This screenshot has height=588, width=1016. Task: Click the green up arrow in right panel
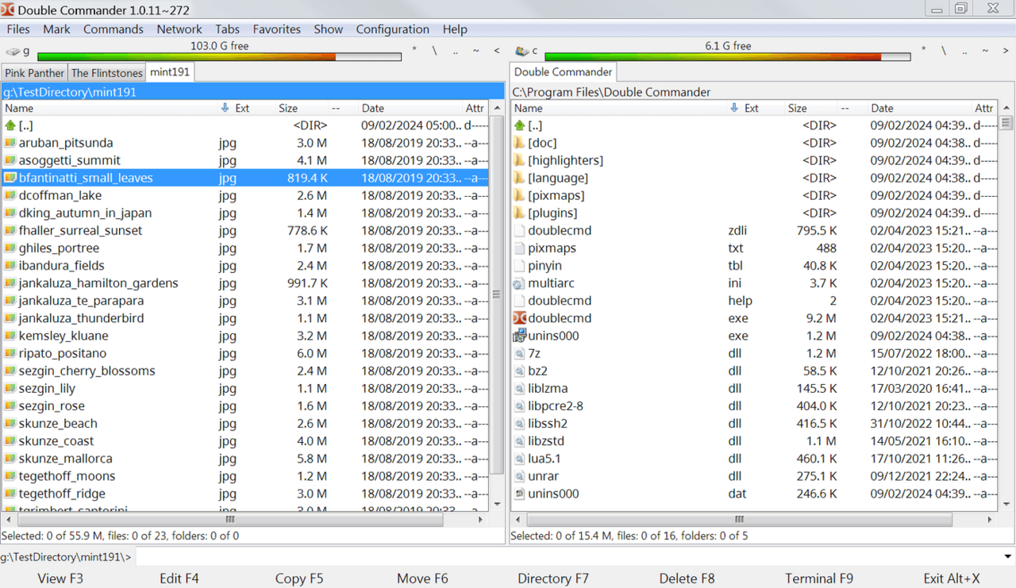[x=519, y=125]
